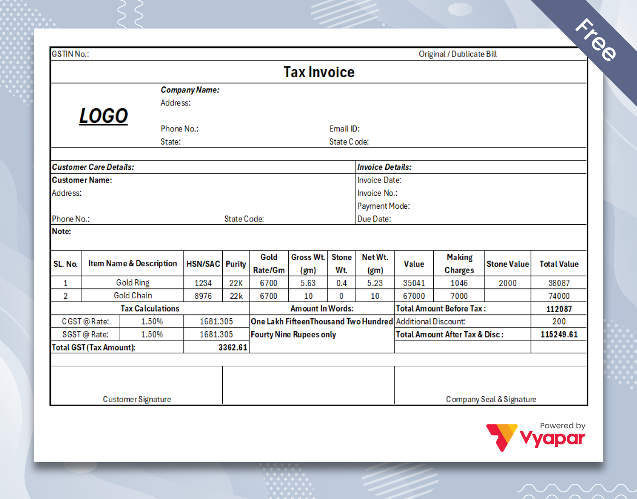The height and width of the screenshot is (499, 637).
Task: Click the Customer Signature area label
Action: point(137,399)
